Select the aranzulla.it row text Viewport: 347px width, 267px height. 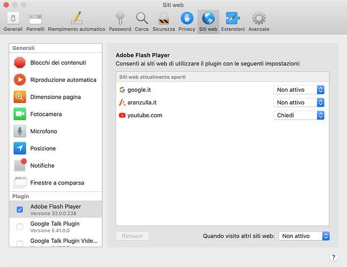click(142, 102)
